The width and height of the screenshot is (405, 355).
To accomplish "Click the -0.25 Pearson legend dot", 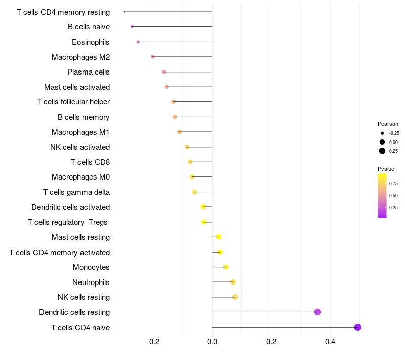I will tap(382, 133).
